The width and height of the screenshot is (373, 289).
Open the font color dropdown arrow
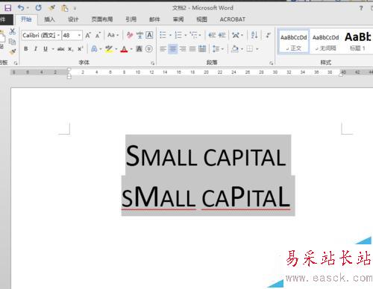click(131, 49)
